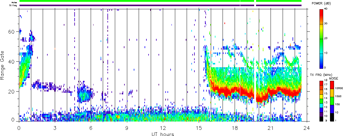This screenshot has height=136, width=343.
Task: Pick the orange swatch in NOISE legend
Action: click(332, 93)
